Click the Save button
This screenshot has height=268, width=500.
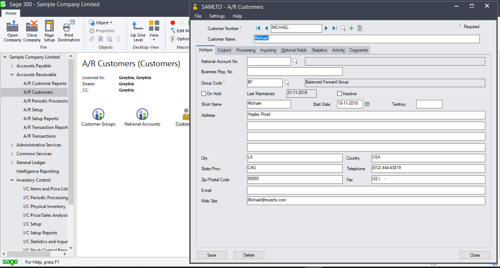212,255
